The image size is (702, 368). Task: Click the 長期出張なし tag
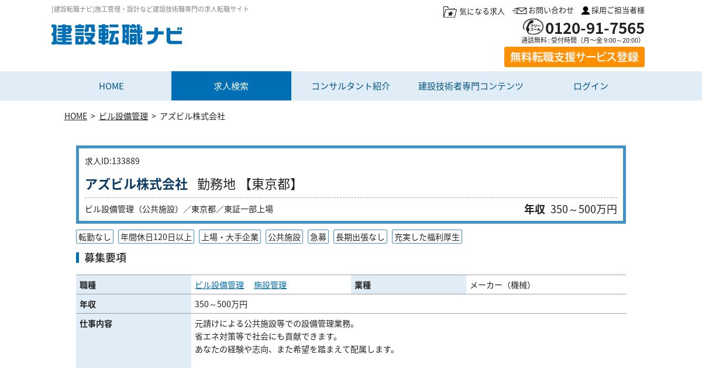[360, 237]
